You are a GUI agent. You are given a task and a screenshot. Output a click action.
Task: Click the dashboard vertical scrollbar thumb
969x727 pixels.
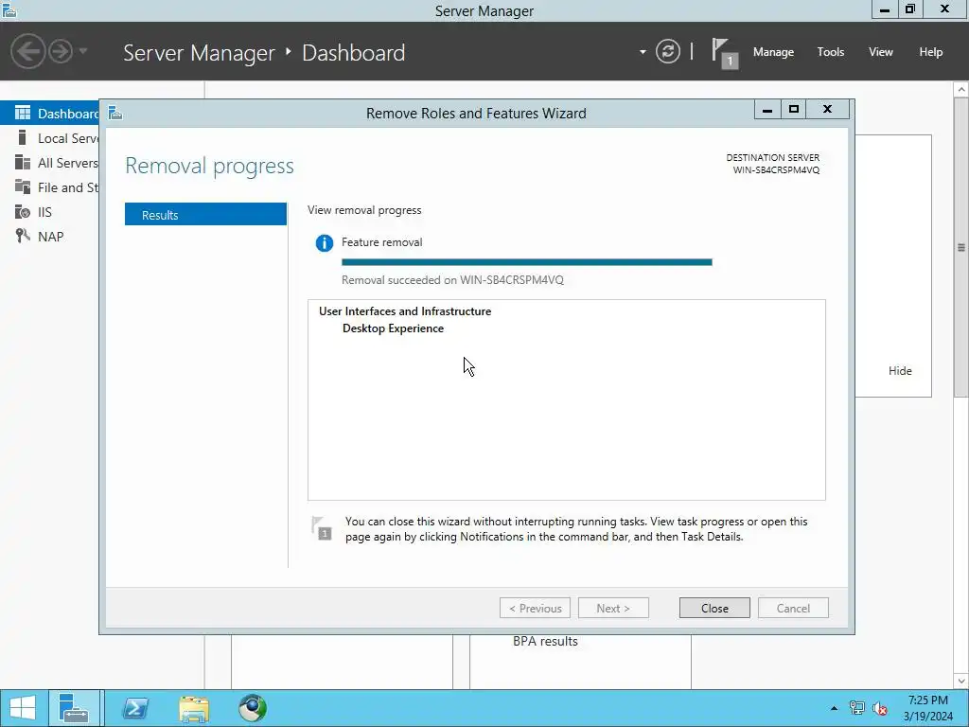961,247
